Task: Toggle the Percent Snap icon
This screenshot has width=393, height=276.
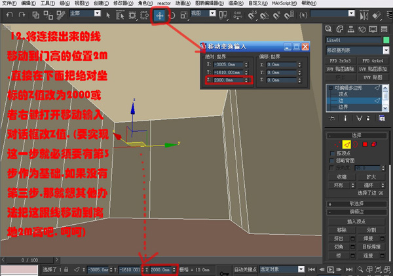Action: (x=276, y=16)
